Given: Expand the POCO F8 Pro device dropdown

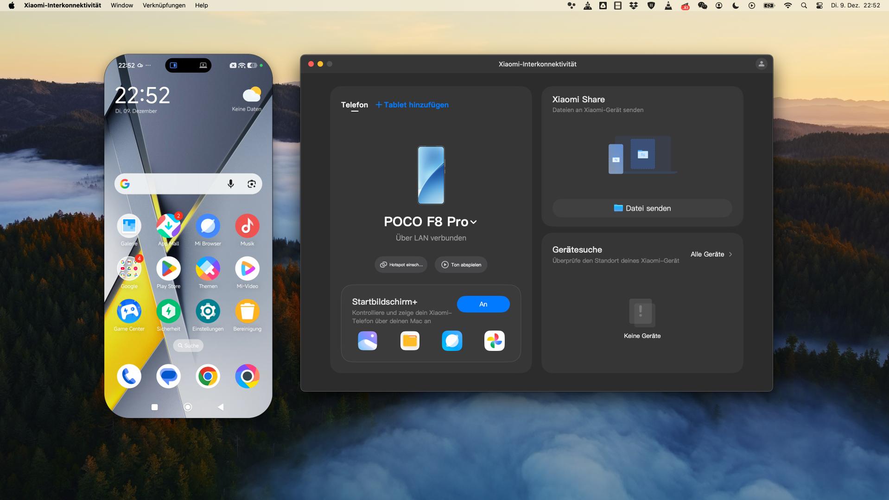Looking at the screenshot, I should 473,222.
